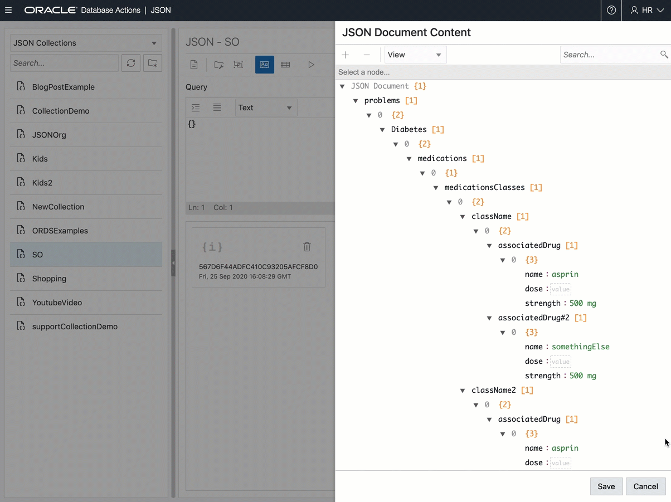This screenshot has width=671, height=502.
Task: Toggle card view for documents
Action: (264, 64)
